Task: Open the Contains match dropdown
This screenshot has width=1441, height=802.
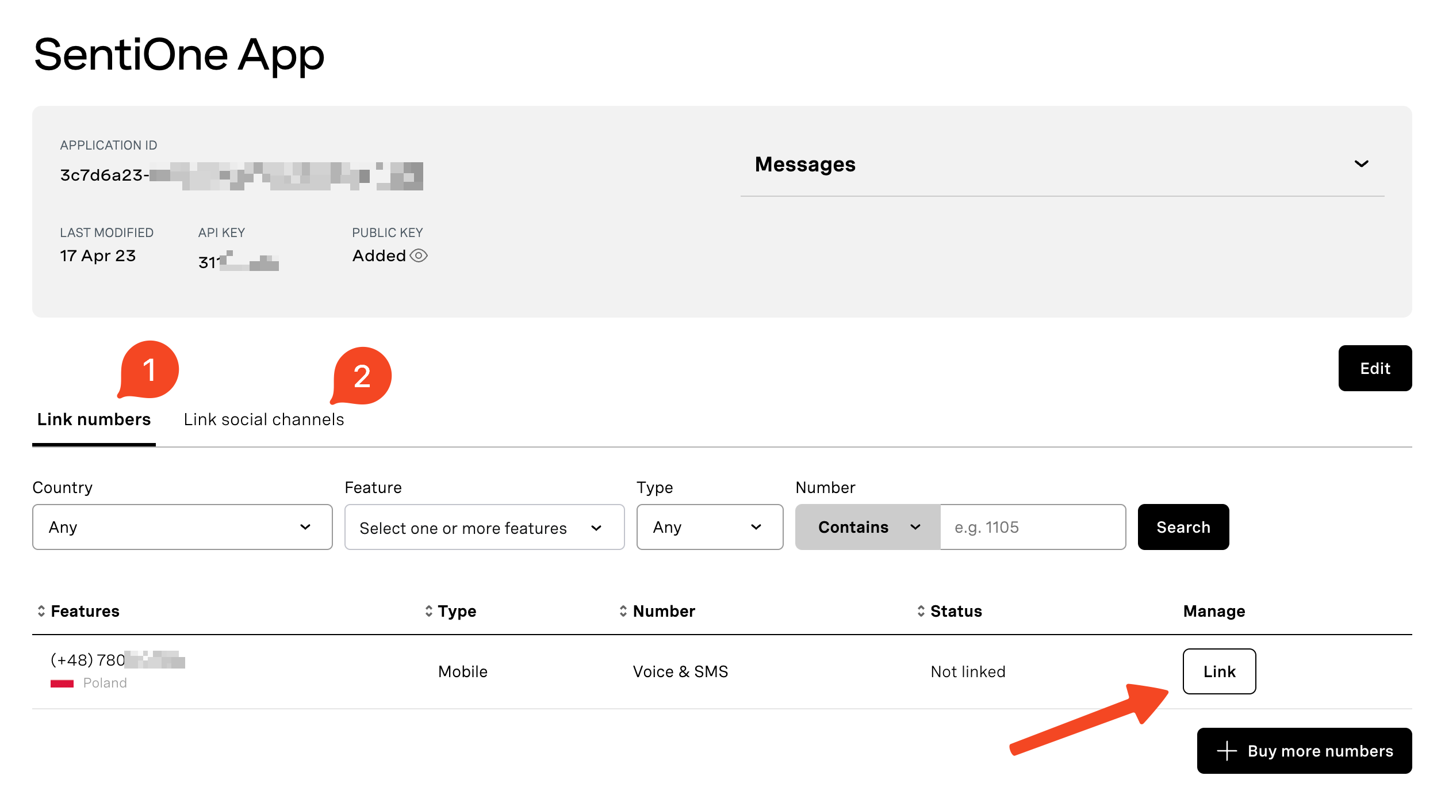Action: (867, 527)
